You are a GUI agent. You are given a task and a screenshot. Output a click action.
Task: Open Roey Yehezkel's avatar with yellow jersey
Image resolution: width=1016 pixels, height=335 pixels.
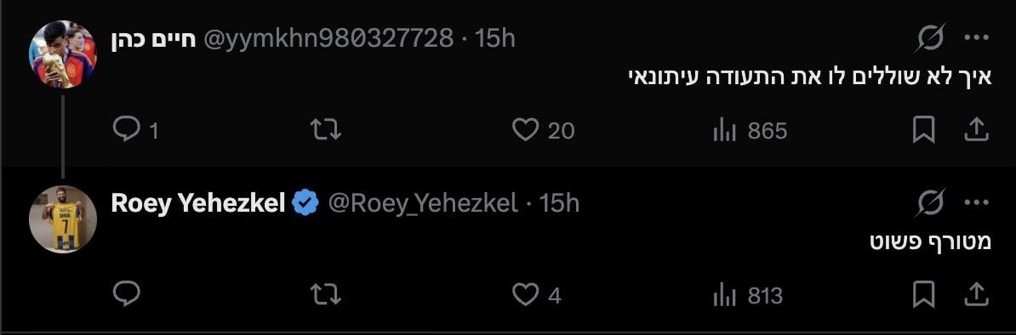[x=63, y=219]
